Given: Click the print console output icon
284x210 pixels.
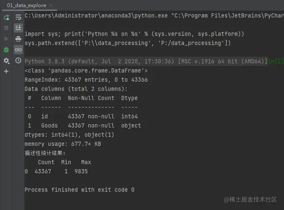Looking at the screenshot, I should [x=18, y=39].
